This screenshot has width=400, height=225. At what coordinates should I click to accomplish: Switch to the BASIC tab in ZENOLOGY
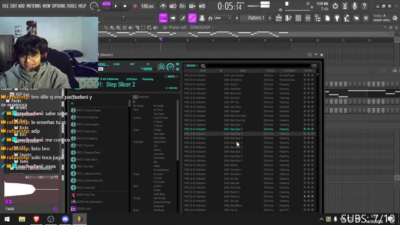click(x=117, y=64)
